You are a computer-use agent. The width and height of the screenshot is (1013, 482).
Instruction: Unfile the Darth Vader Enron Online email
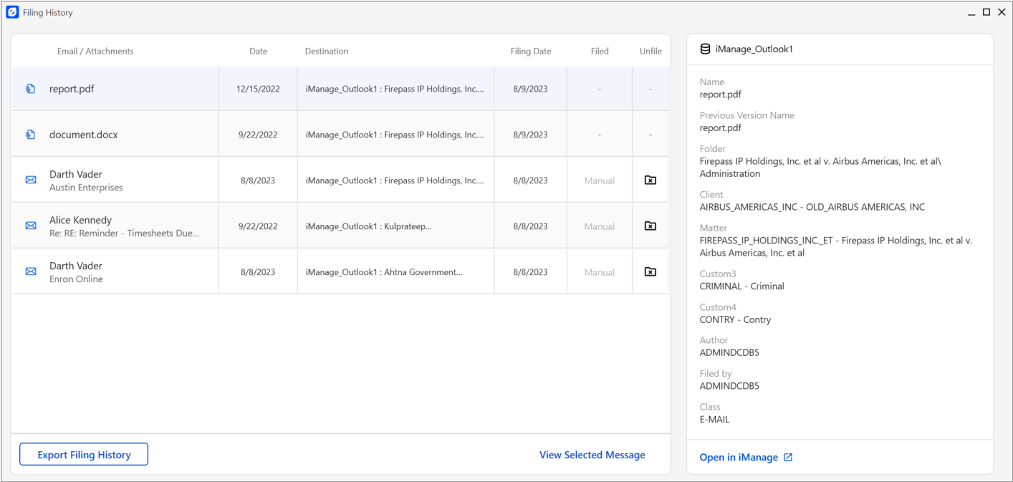650,271
